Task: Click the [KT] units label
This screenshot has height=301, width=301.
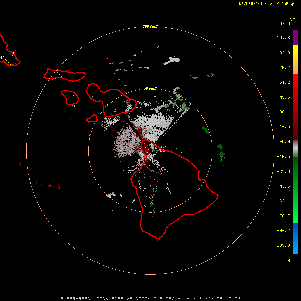Action: click(x=285, y=23)
